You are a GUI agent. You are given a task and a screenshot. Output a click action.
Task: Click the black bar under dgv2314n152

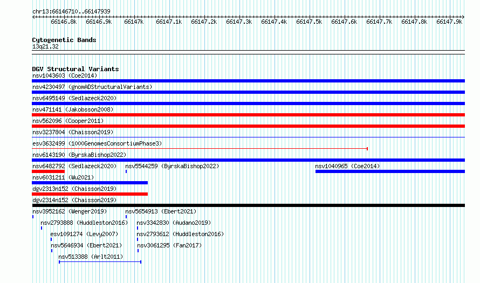click(248, 205)
